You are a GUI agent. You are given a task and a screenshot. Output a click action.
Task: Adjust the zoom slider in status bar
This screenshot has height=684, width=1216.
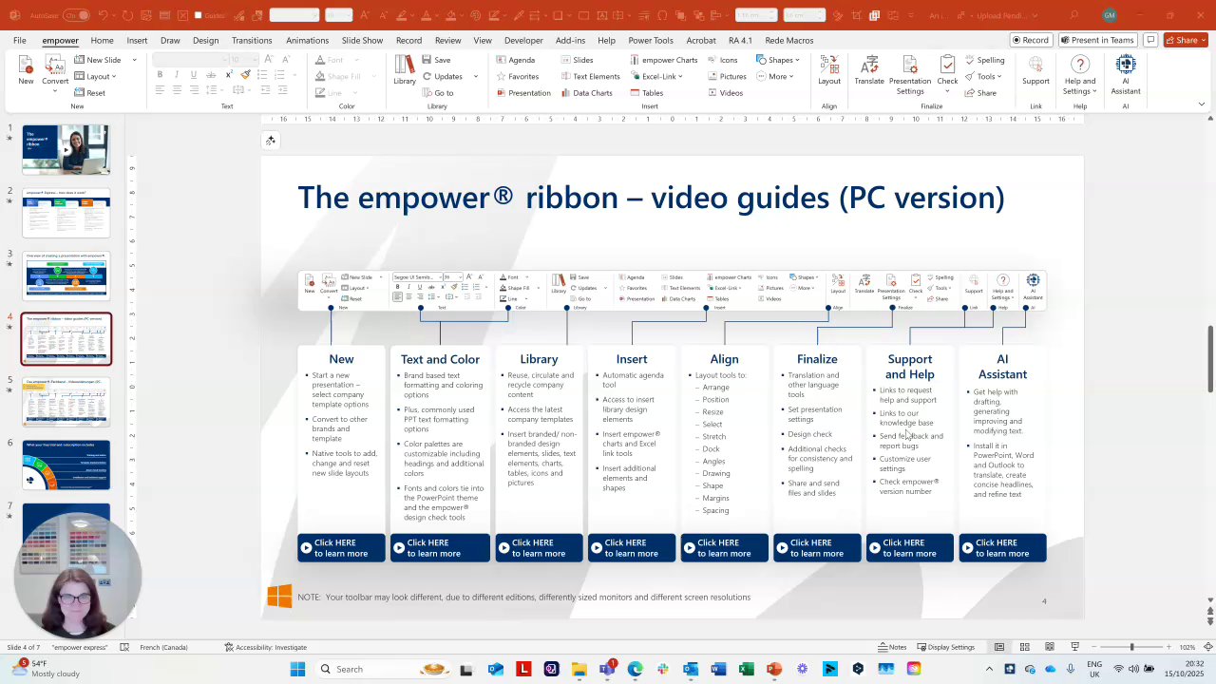point(1131,647)
